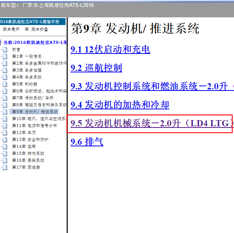Click the page icon beside 第1章 一般信息
This screenshot has height=233, width=234.
click(5, 56)
